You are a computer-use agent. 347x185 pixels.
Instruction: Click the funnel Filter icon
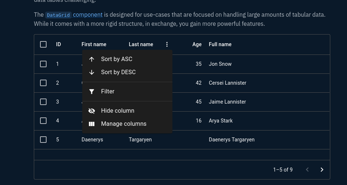(x=92, y=92)
